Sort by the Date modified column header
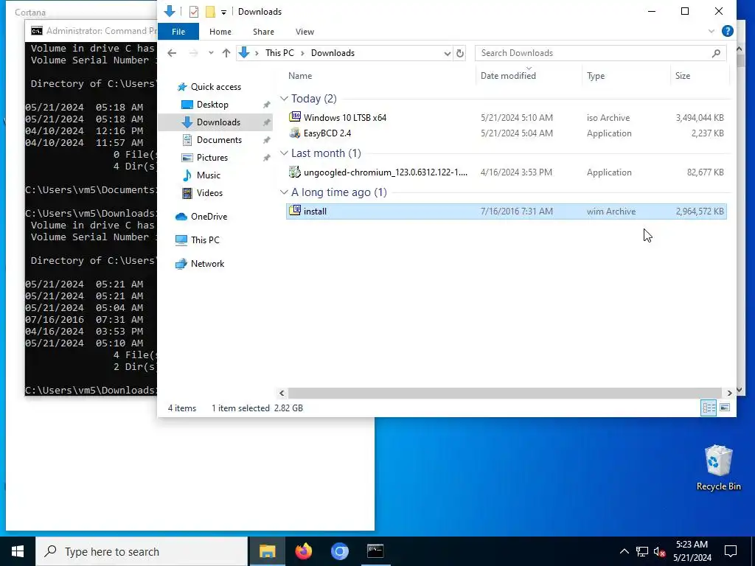755x566 pixels. pos(508,76)
